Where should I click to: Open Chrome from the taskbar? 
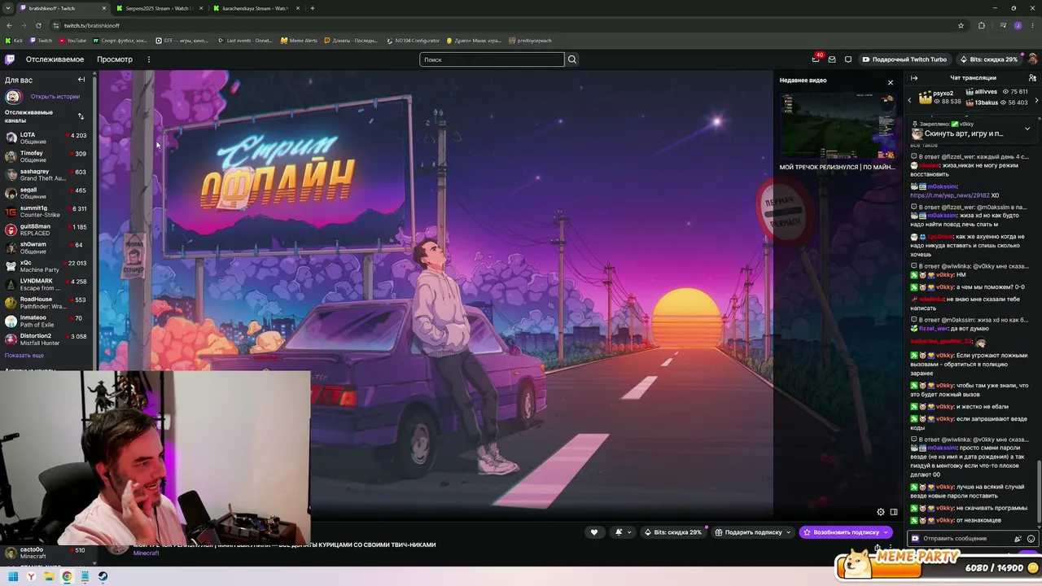point(67,576)
